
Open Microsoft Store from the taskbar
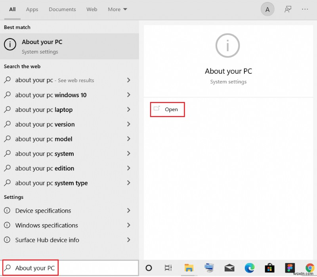click(270, 268)
